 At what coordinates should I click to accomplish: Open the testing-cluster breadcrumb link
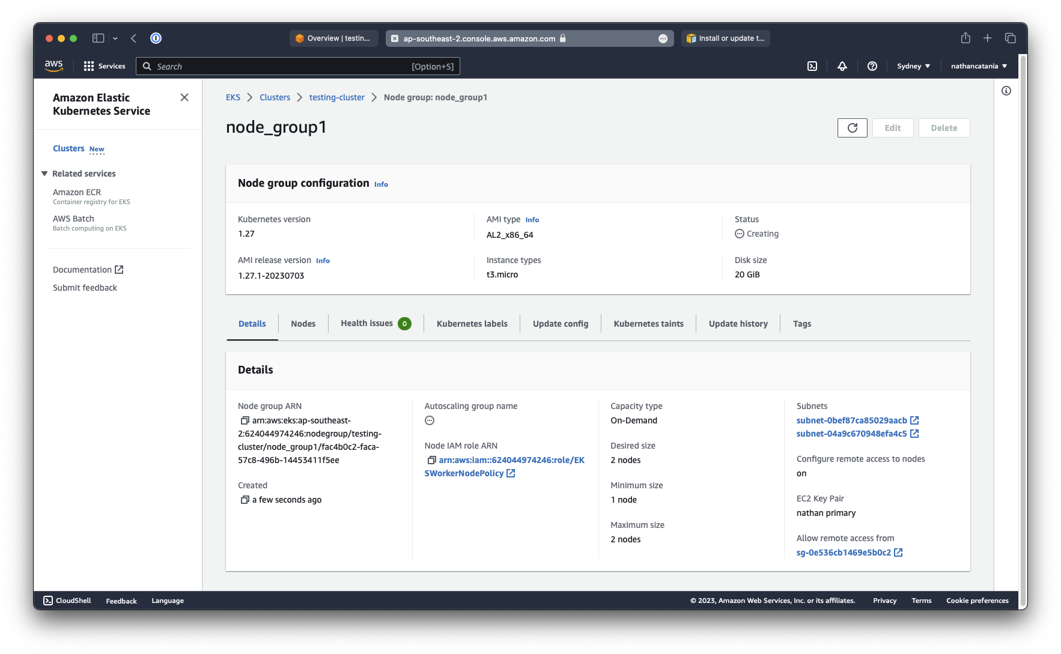click(336, 97)
